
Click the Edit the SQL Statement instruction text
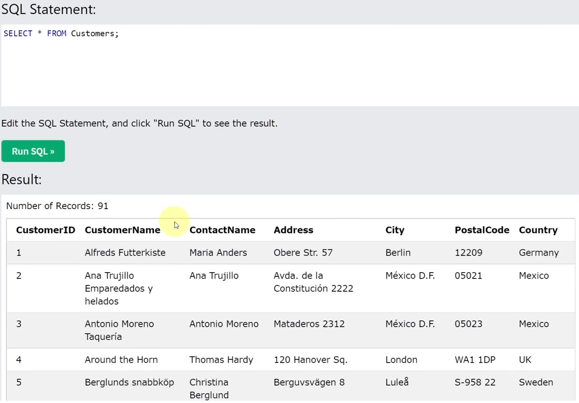140,123
